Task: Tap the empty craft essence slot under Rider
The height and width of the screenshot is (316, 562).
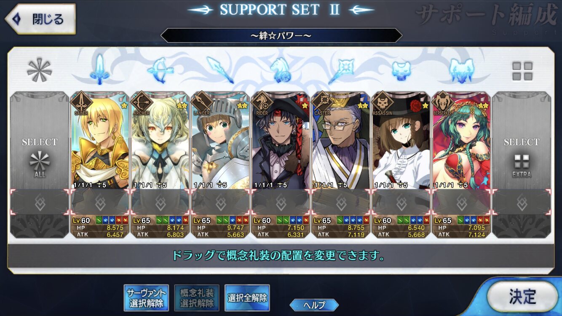Action: click(x=281, y=203)
